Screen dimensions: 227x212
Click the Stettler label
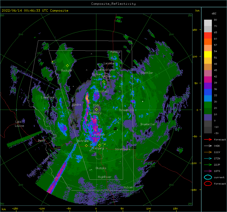click(147, 73)
